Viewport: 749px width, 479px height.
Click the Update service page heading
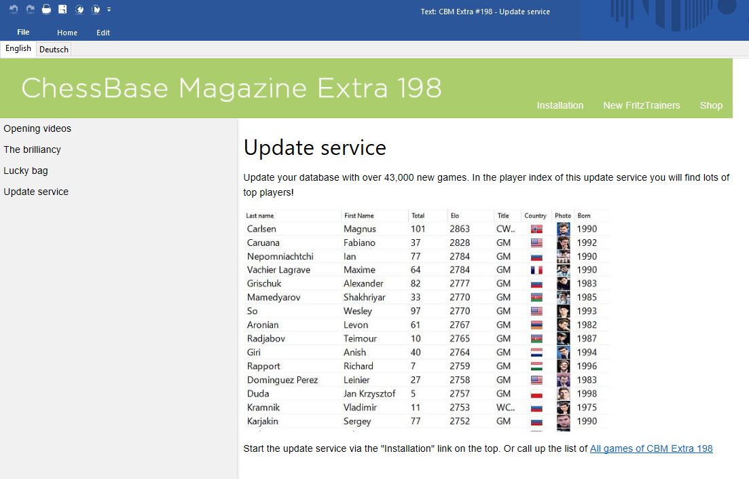(315, 147)
